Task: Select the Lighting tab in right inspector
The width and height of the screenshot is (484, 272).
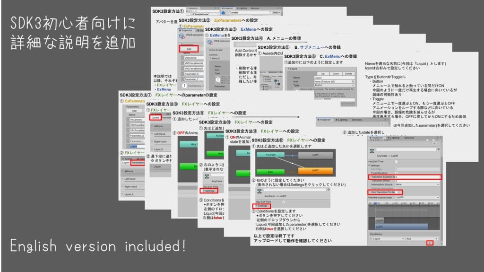Action: pyautogui.click(x=394, y=138)
